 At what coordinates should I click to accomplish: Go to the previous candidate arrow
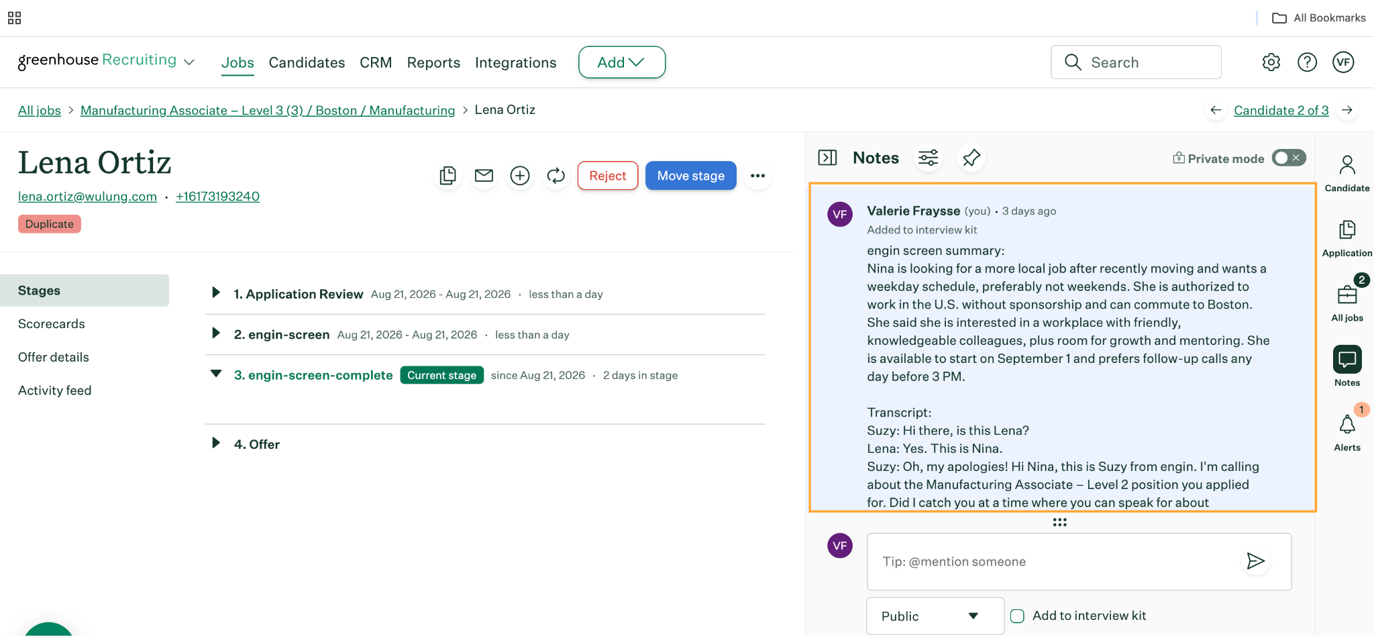[1216, 110]
